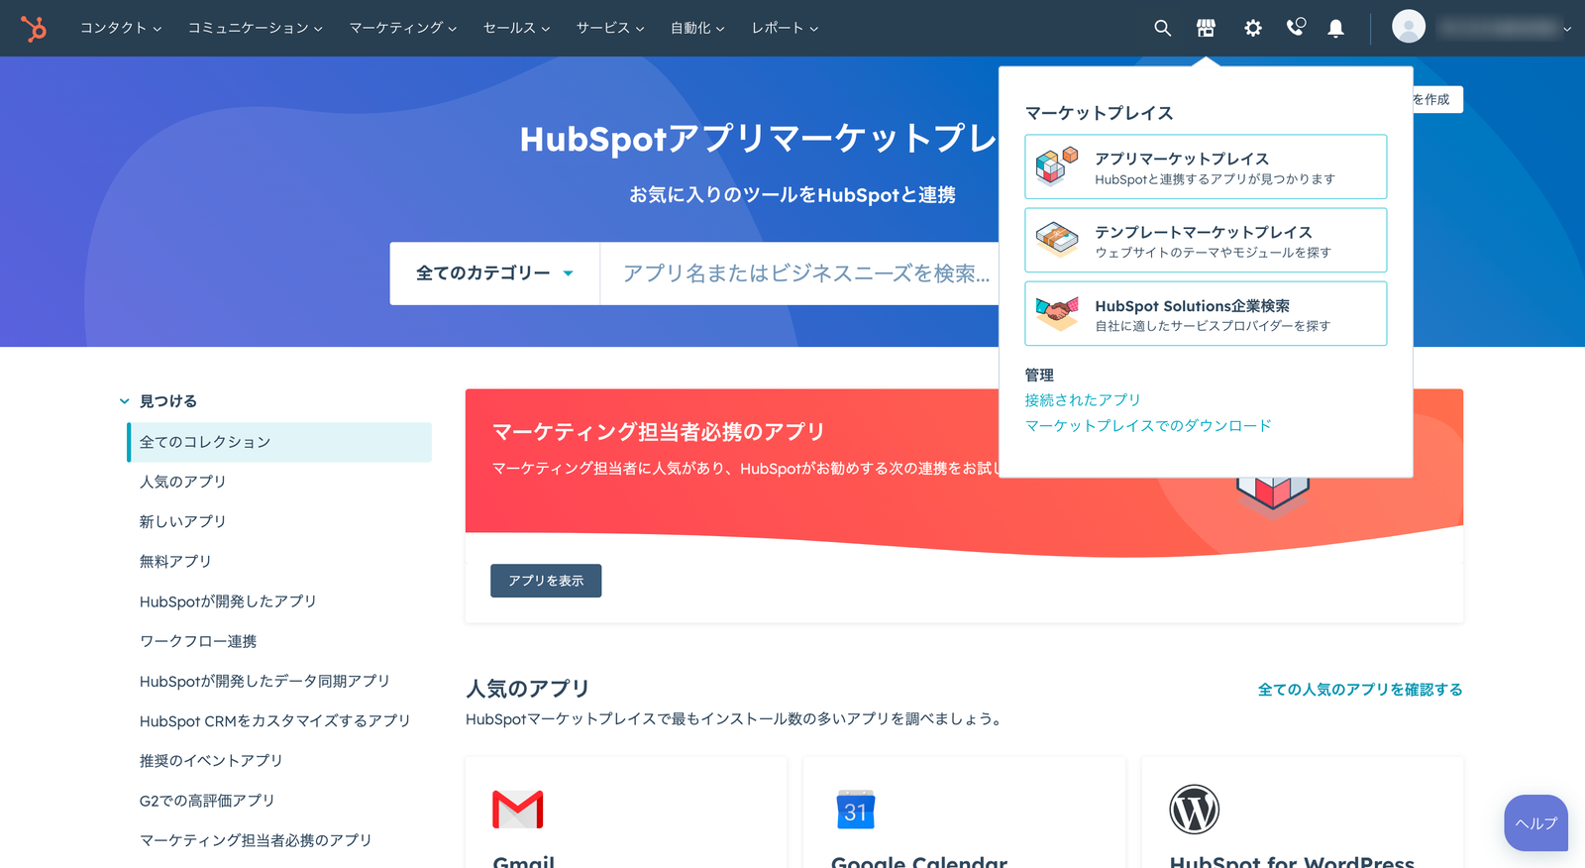Screen dimensions: 1585x868
Task: Click the Gmail app logo
Action: pos(518,810)
